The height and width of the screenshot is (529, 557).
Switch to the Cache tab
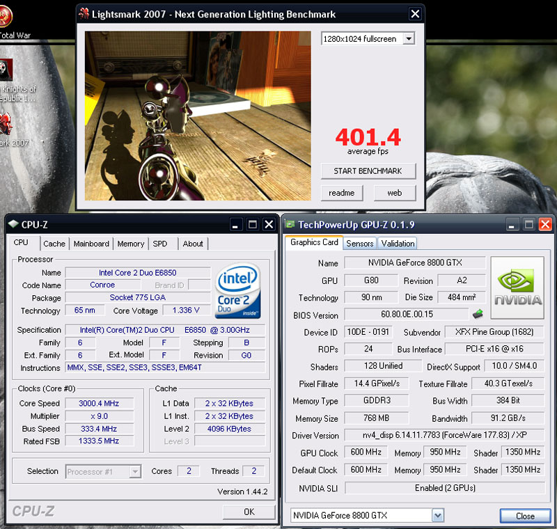point(54,244)
